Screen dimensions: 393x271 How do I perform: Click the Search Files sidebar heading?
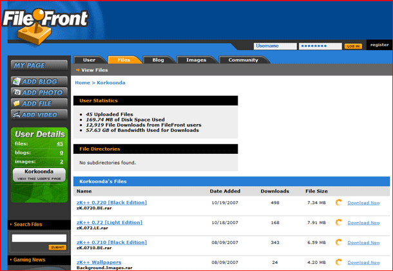pyautogui.click(x=28, y=225)
